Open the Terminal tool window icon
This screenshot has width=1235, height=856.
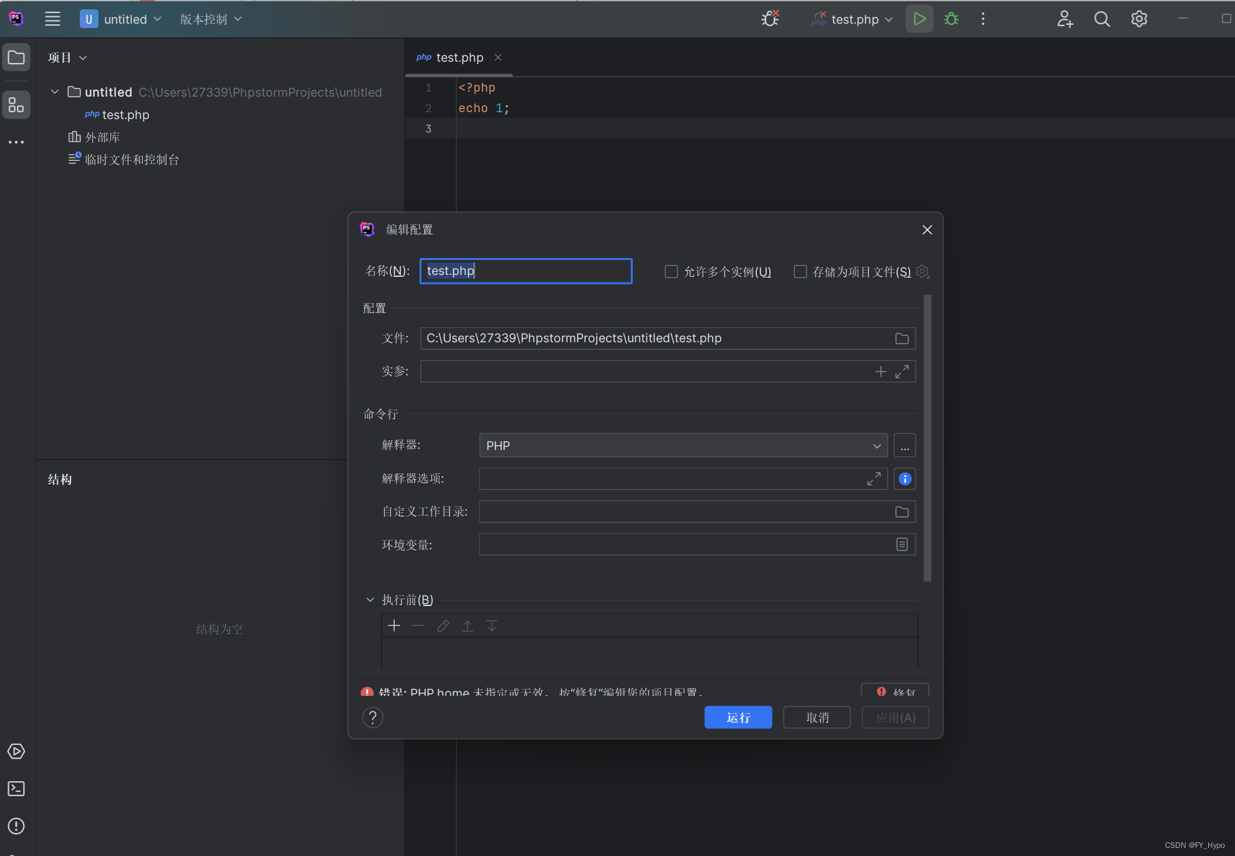(16, 789)
